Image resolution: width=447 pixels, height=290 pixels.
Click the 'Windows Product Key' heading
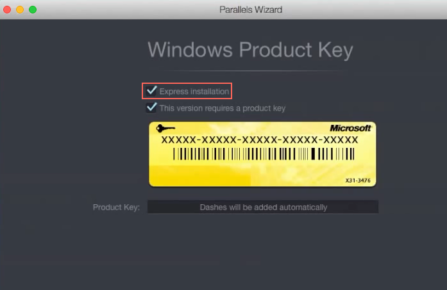(x=250, y=49)
